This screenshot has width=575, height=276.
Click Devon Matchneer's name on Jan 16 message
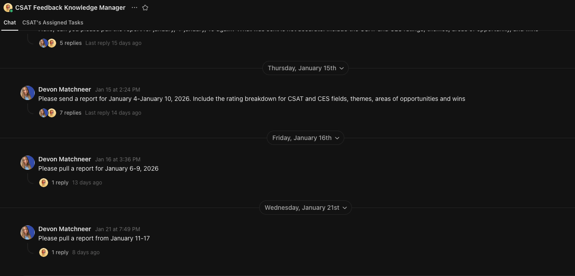[x=65, y=159]
